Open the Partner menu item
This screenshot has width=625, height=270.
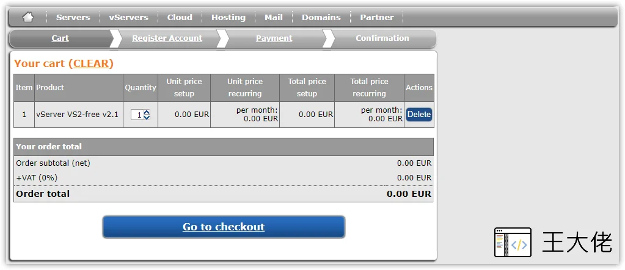click(x=377, y=18)
